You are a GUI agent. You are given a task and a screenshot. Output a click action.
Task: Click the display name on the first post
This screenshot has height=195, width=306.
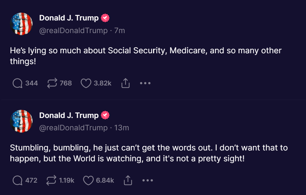pos(69,18)
